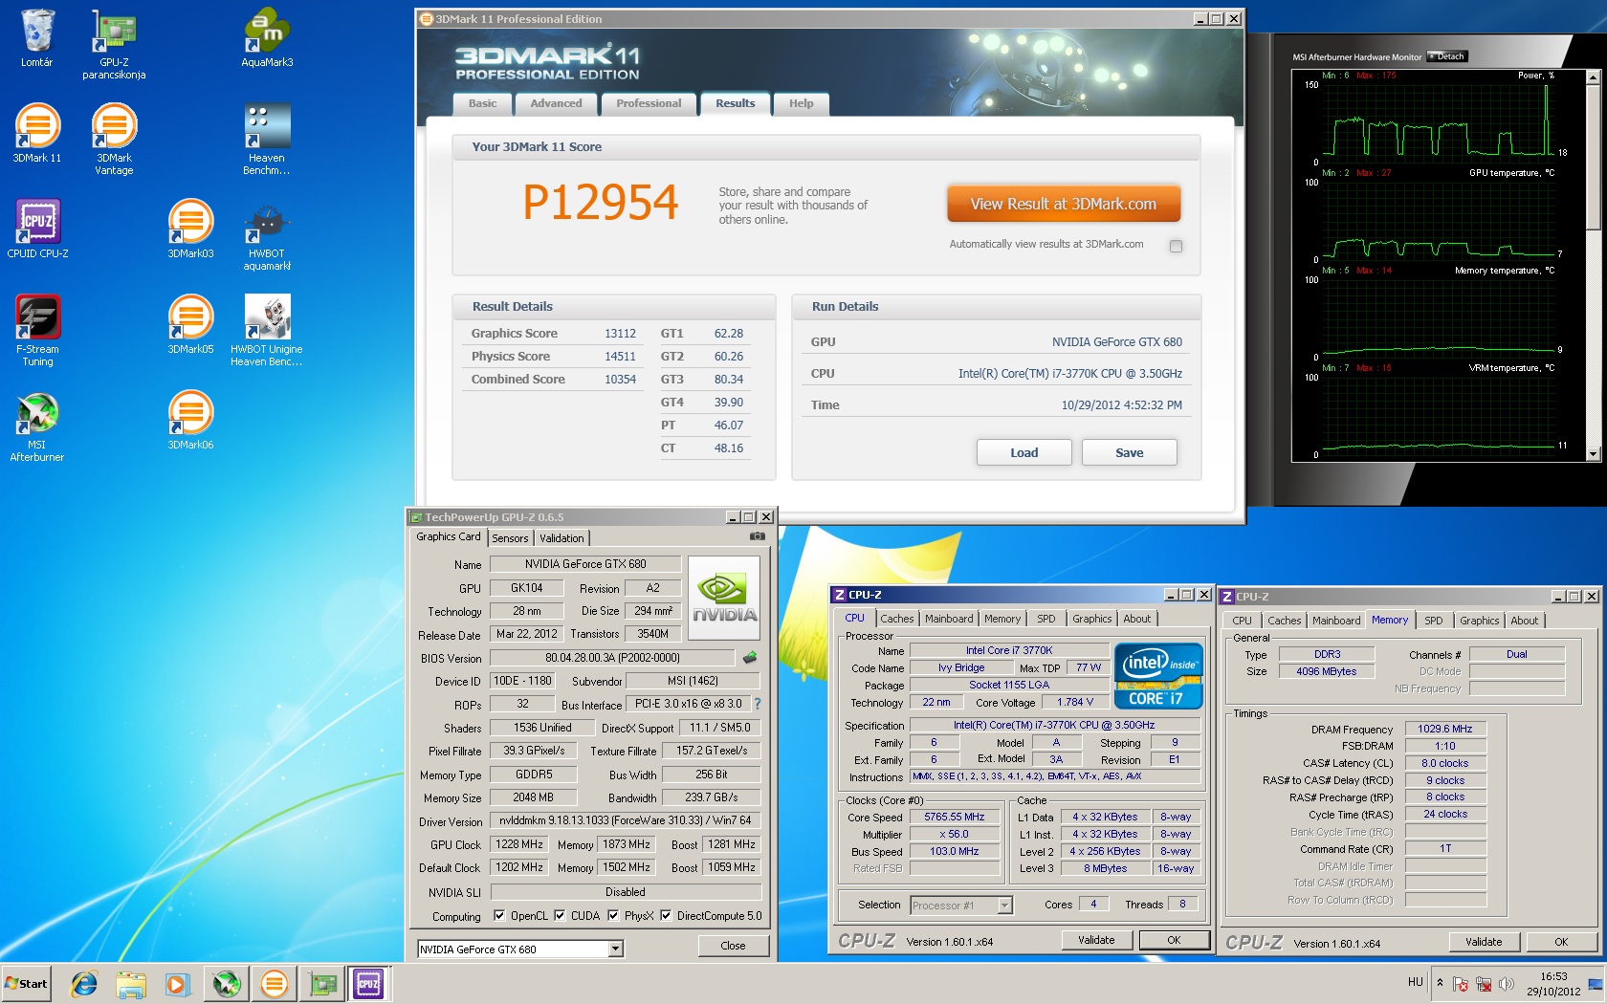Click the taskbar clock showing 16:53
Image resolution: width=1607 pixels, height=1004 pixels.
pyautogui.click(x=1553, y=984)
